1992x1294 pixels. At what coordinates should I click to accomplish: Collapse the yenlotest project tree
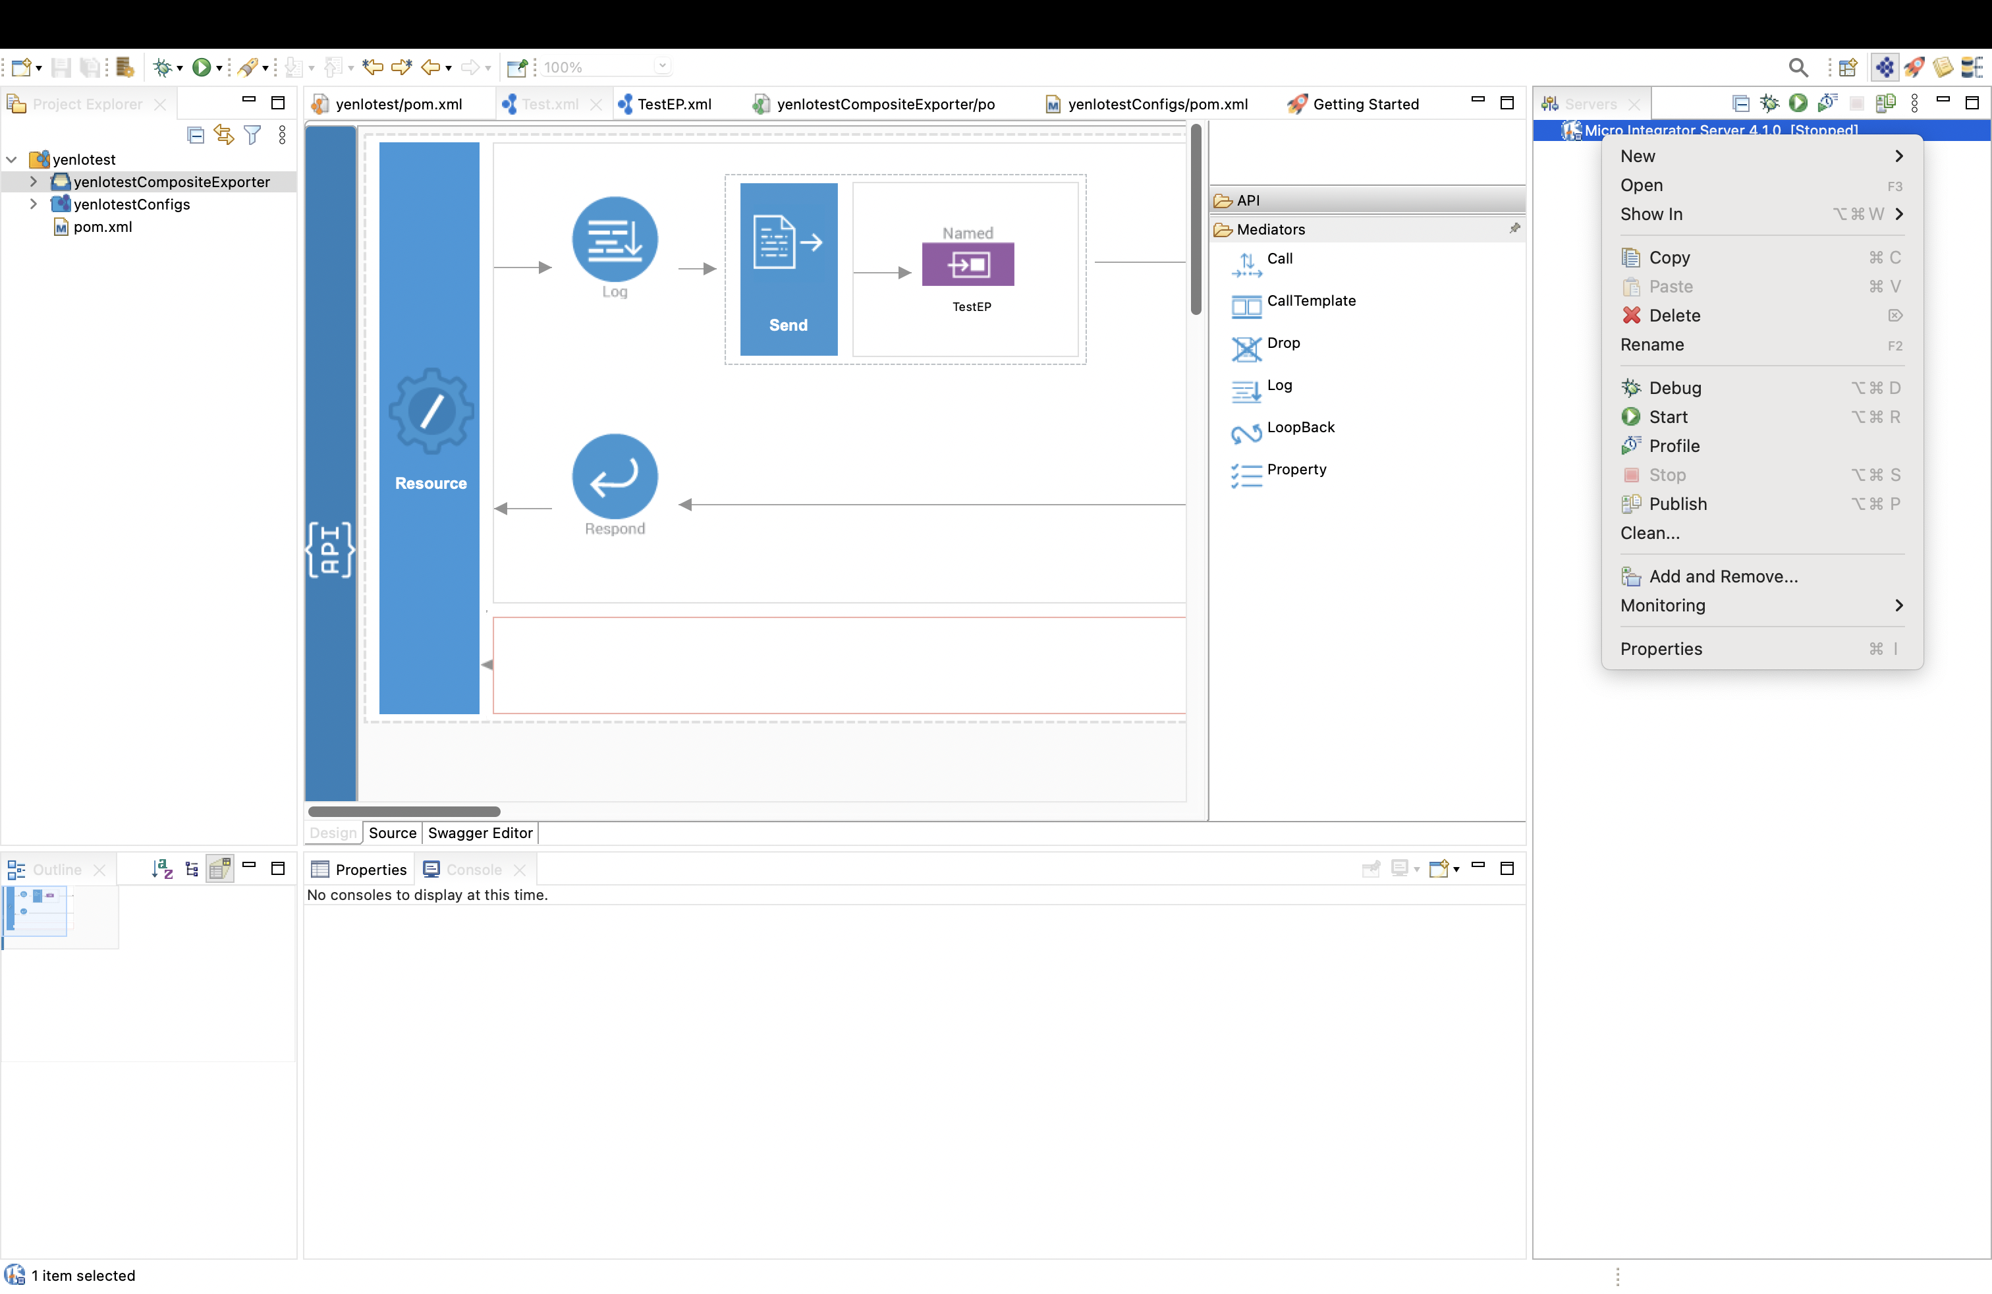pos(12,159)
